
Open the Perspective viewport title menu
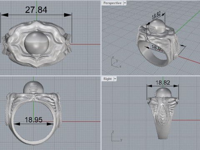pyautogui.click(x=112, y=3)
